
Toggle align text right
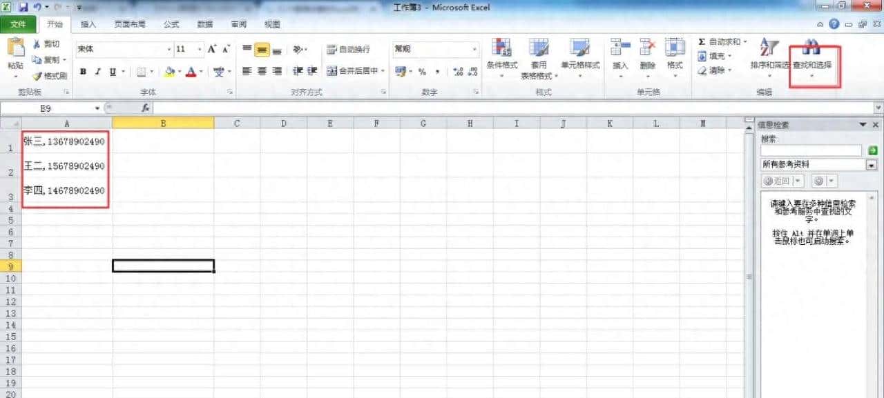click(x=277, y=71)
